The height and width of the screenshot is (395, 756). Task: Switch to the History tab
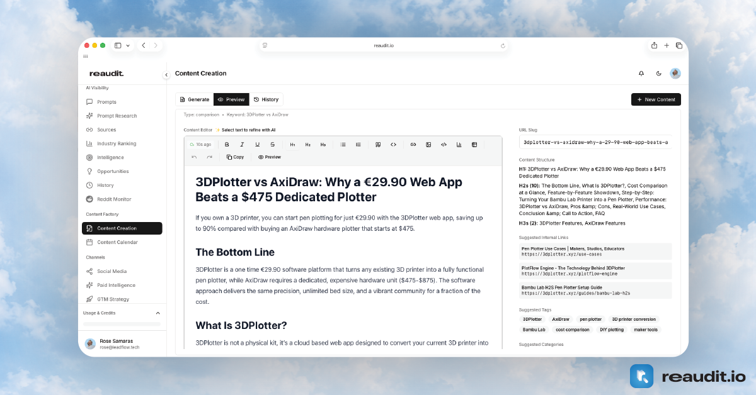[266, 99]
